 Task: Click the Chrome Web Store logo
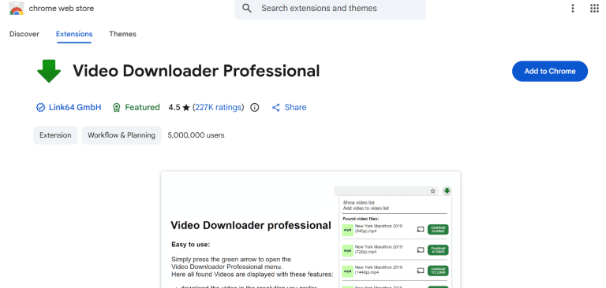pos(17,8)
